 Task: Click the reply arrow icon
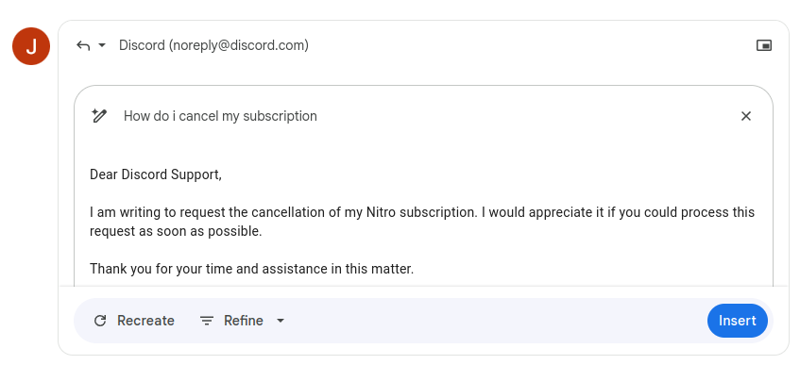(83, 46)
